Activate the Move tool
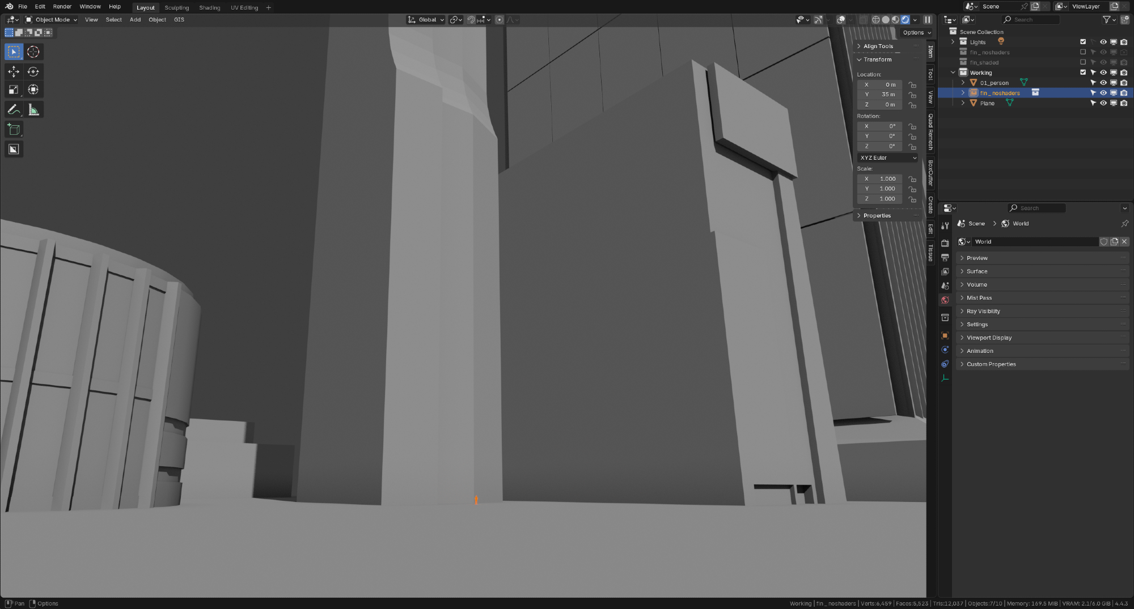The height and width of the screenshot is (609, 1134). (14, 71)
